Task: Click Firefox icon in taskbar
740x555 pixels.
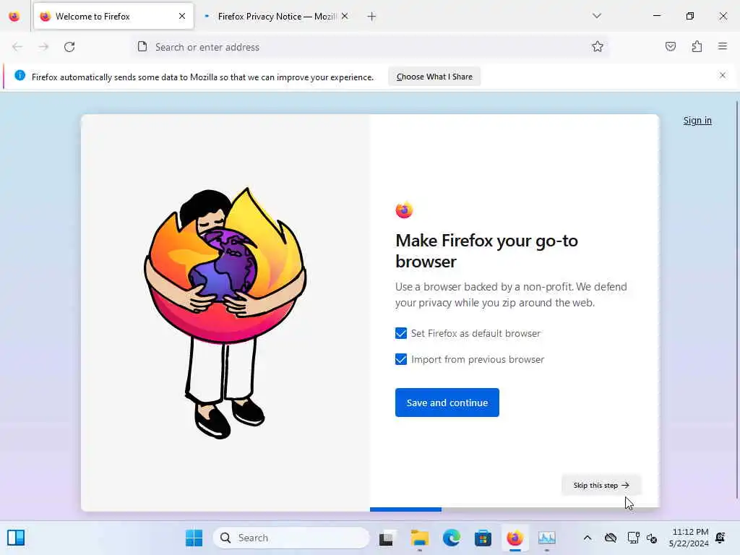Action: click(515, 538)
